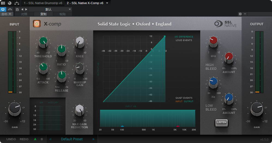This screenshot has height=143, width=272.
Task: Open the routing tree icon in the top toolbar
Action: pos(17,3)
